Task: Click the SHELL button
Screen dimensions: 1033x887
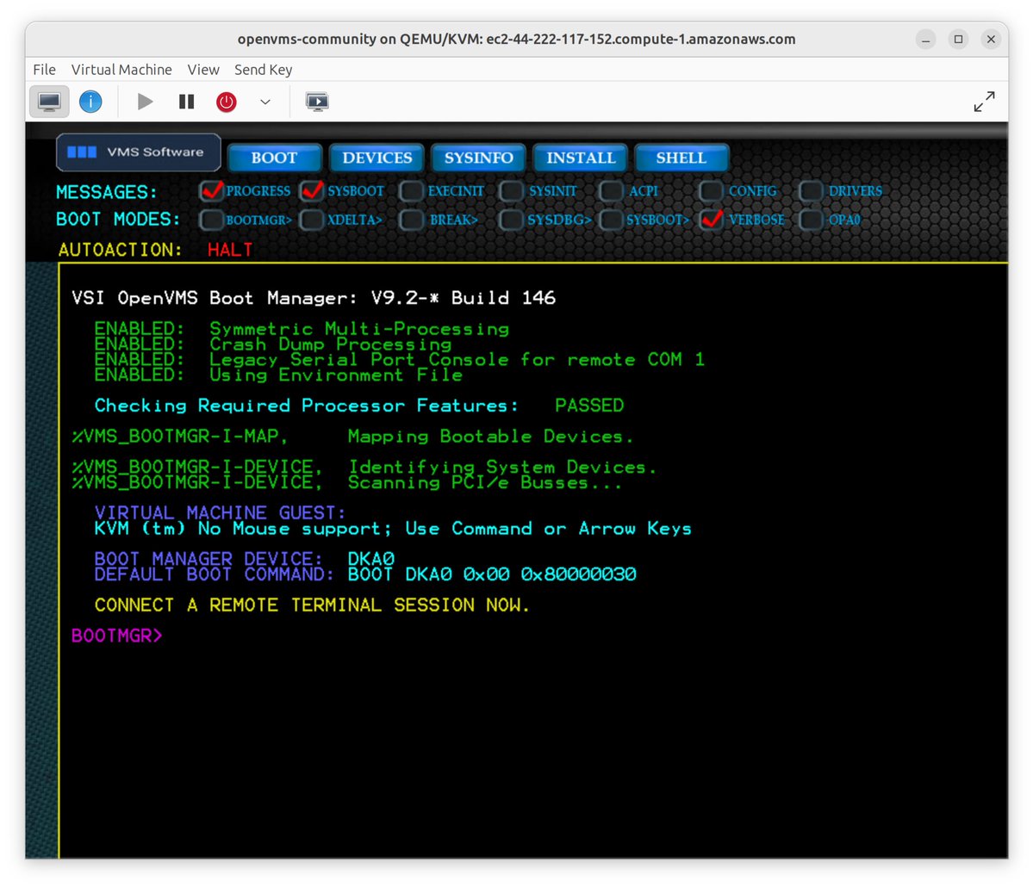Action: tap(681, 158)
